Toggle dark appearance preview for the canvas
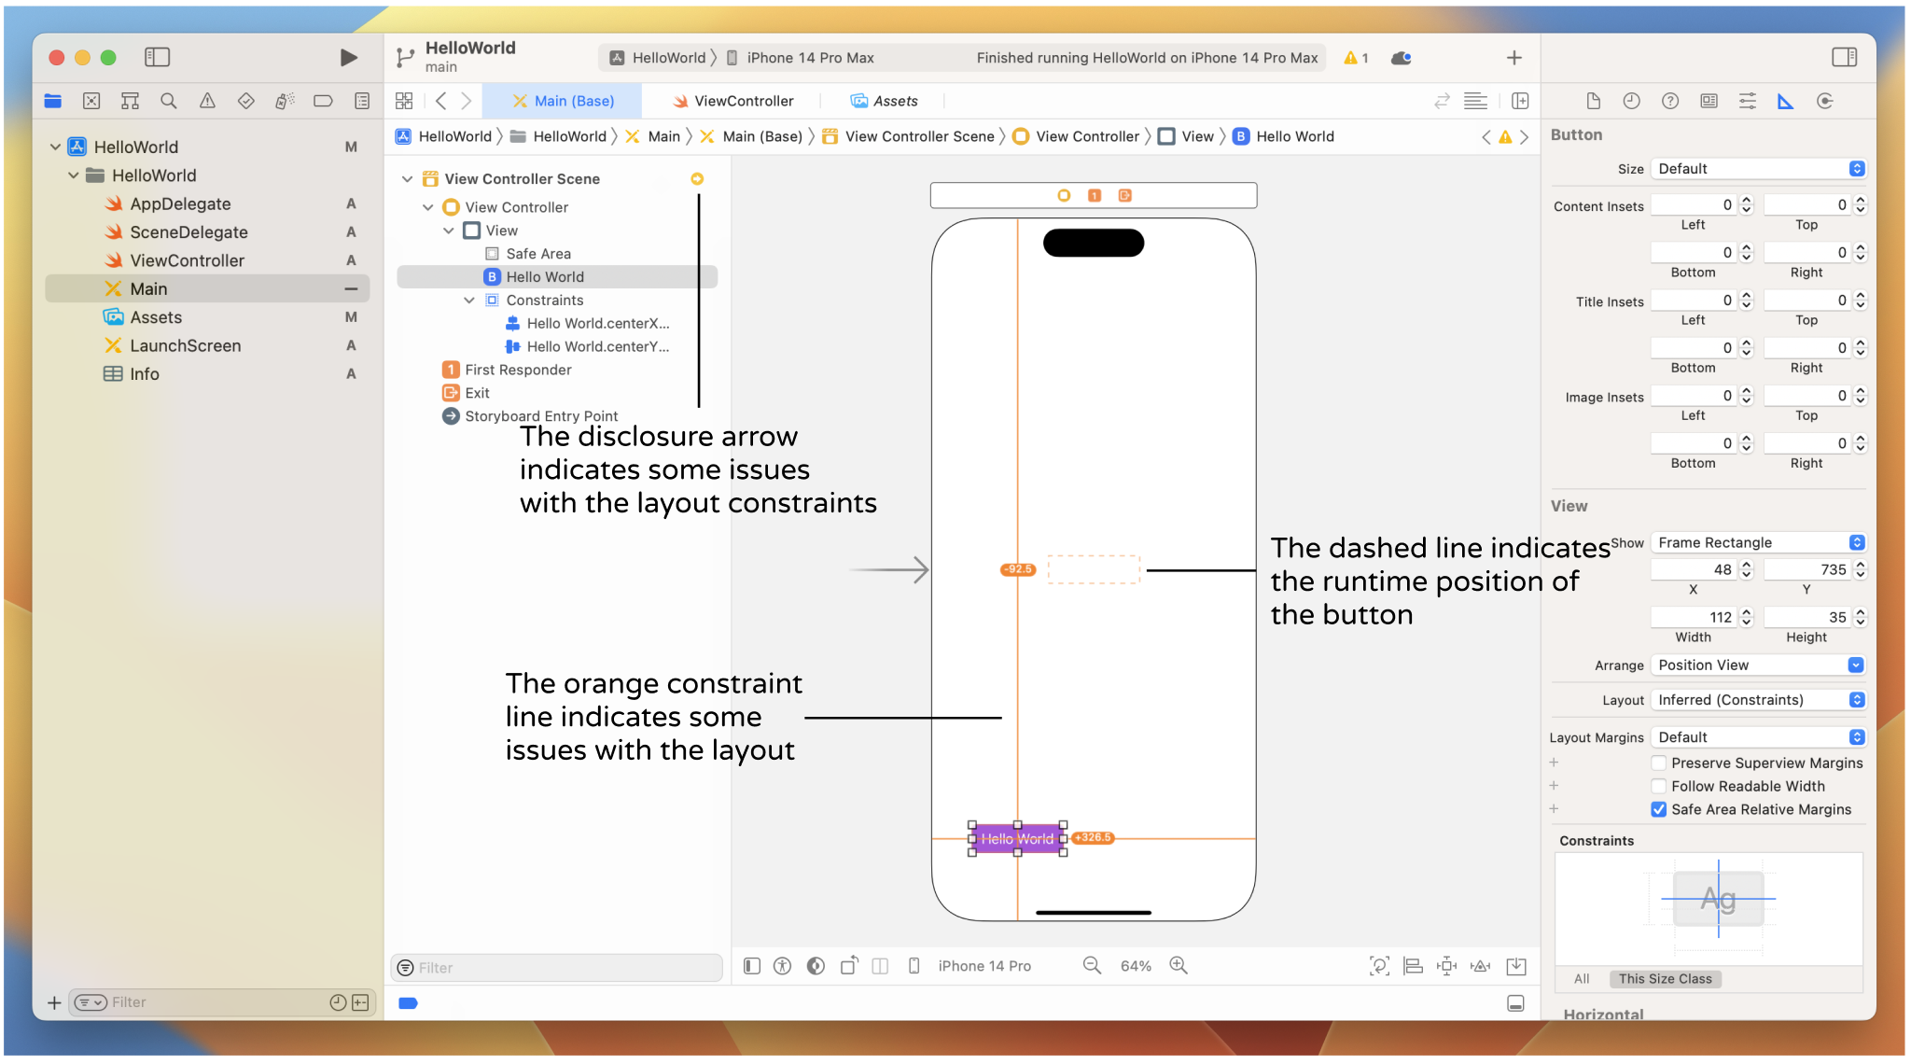 [816, 966]
